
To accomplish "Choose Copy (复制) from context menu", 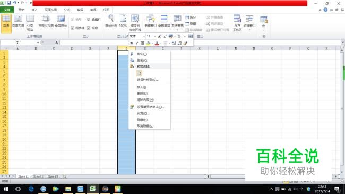I will (x=149, y=60).
